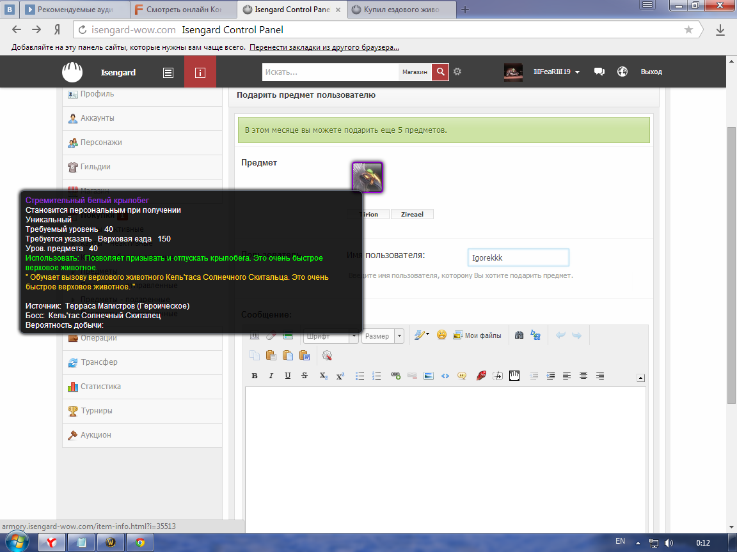
Task: Click the red search magnifier button
Action: [440, 72]
